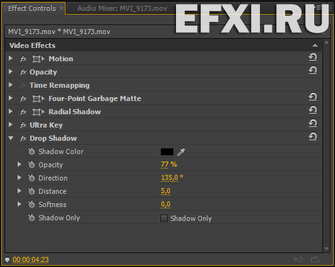Toggle animation stopwatch for Shadow Color
The image size is (335, 267).
click(32, 151)
